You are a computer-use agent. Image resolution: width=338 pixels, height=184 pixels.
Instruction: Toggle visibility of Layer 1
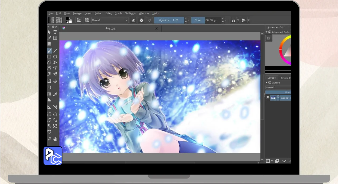(x=268, y=98)
